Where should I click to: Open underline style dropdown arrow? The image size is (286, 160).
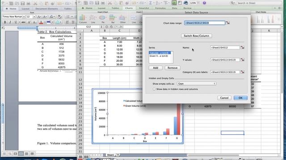click(x=19, y=22)
